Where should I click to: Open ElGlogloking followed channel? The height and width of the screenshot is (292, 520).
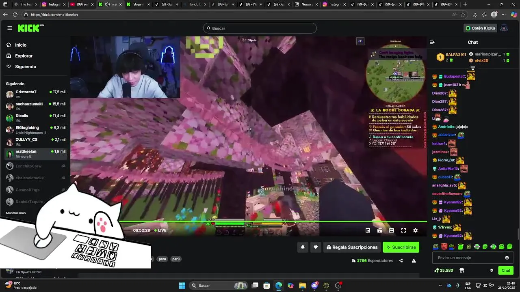36,130
